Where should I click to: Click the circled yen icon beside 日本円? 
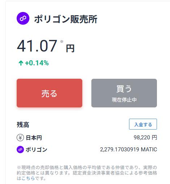[20, 138]
